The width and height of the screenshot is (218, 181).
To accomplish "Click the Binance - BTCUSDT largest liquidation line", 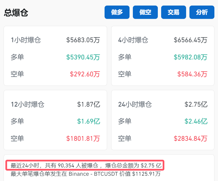I will point(86,174).
